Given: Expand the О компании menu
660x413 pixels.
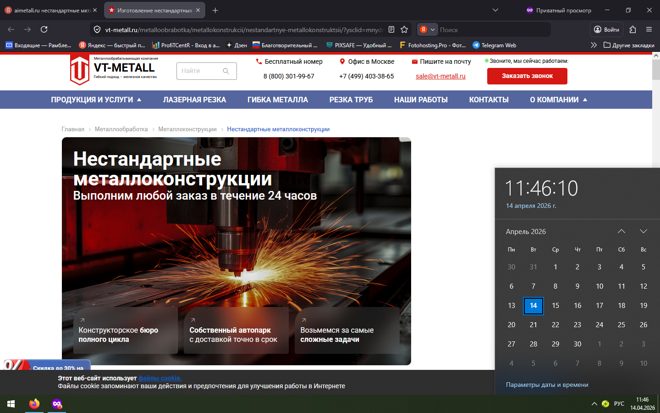Looking at the screenshot, I should tap(558, 100).
